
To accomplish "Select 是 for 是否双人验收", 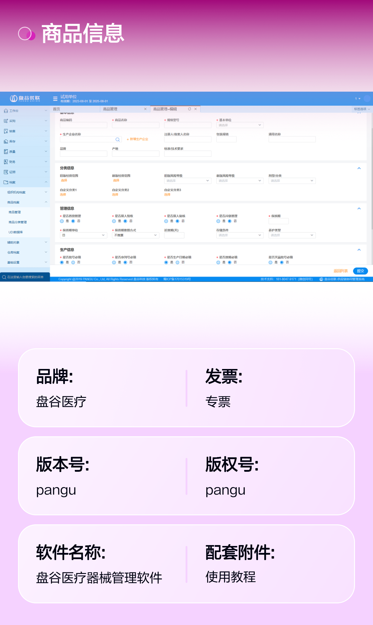I will 114,221.
